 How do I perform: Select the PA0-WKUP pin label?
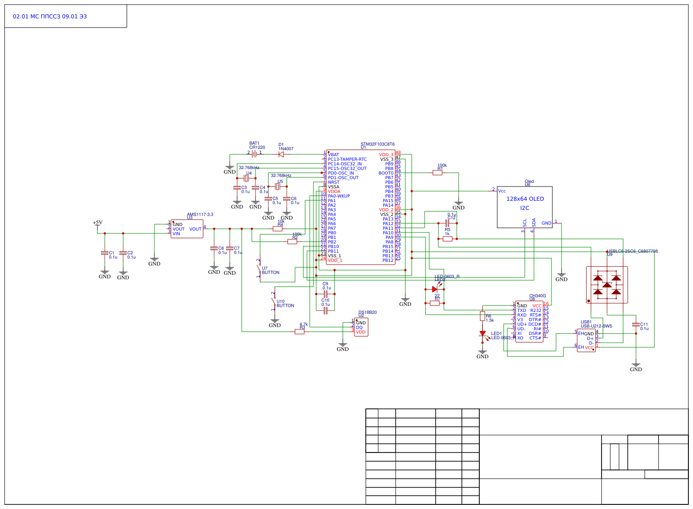tap(339, 196)
